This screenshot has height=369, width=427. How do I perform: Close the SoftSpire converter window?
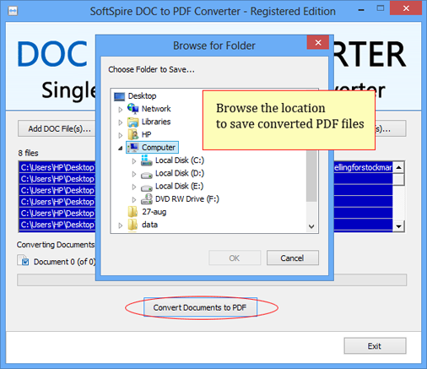pyautogui.click(x=406, y=8)
